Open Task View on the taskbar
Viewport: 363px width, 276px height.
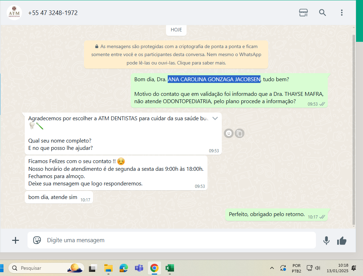(x=93, y=268)
